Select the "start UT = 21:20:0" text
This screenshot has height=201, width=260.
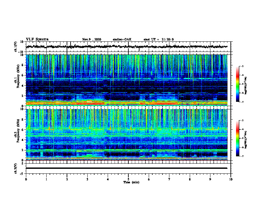click(x=159, y=39)
